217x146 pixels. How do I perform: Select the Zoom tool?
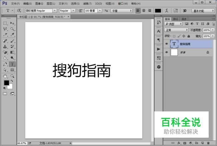(x=12, y=76)
